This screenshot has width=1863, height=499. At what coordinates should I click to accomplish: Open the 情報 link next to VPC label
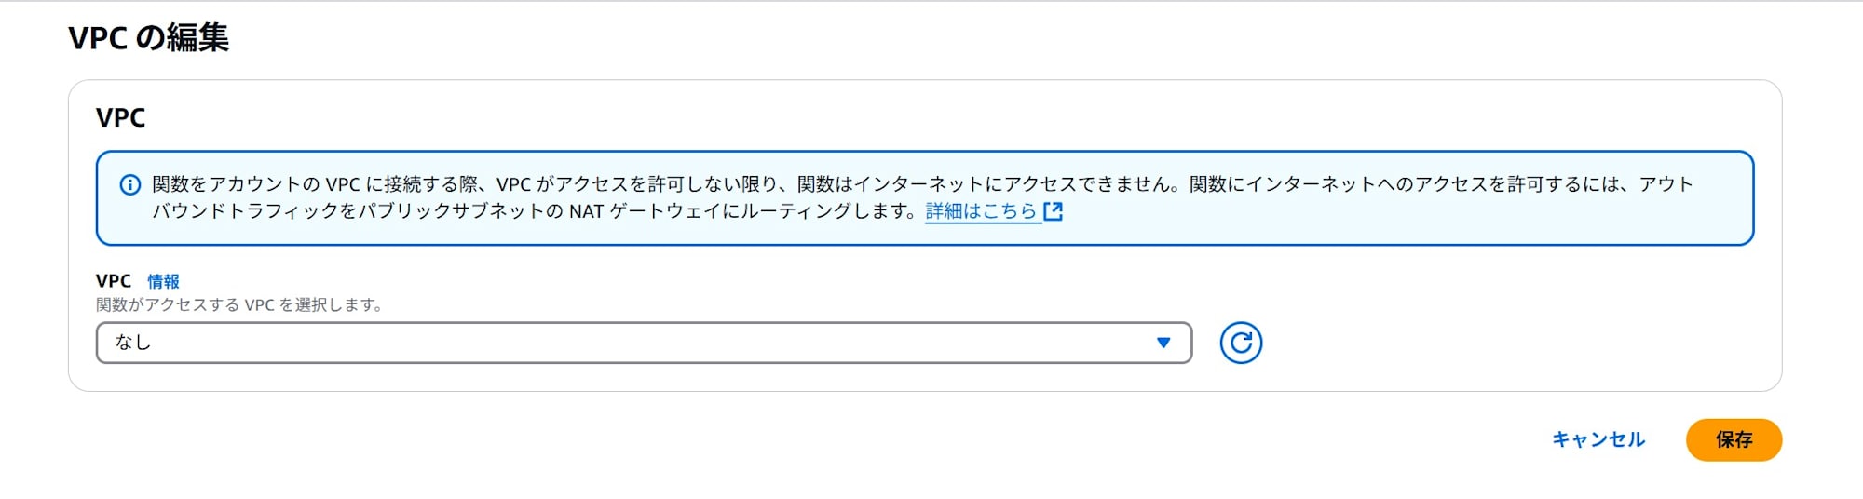(x=163, y=281)
